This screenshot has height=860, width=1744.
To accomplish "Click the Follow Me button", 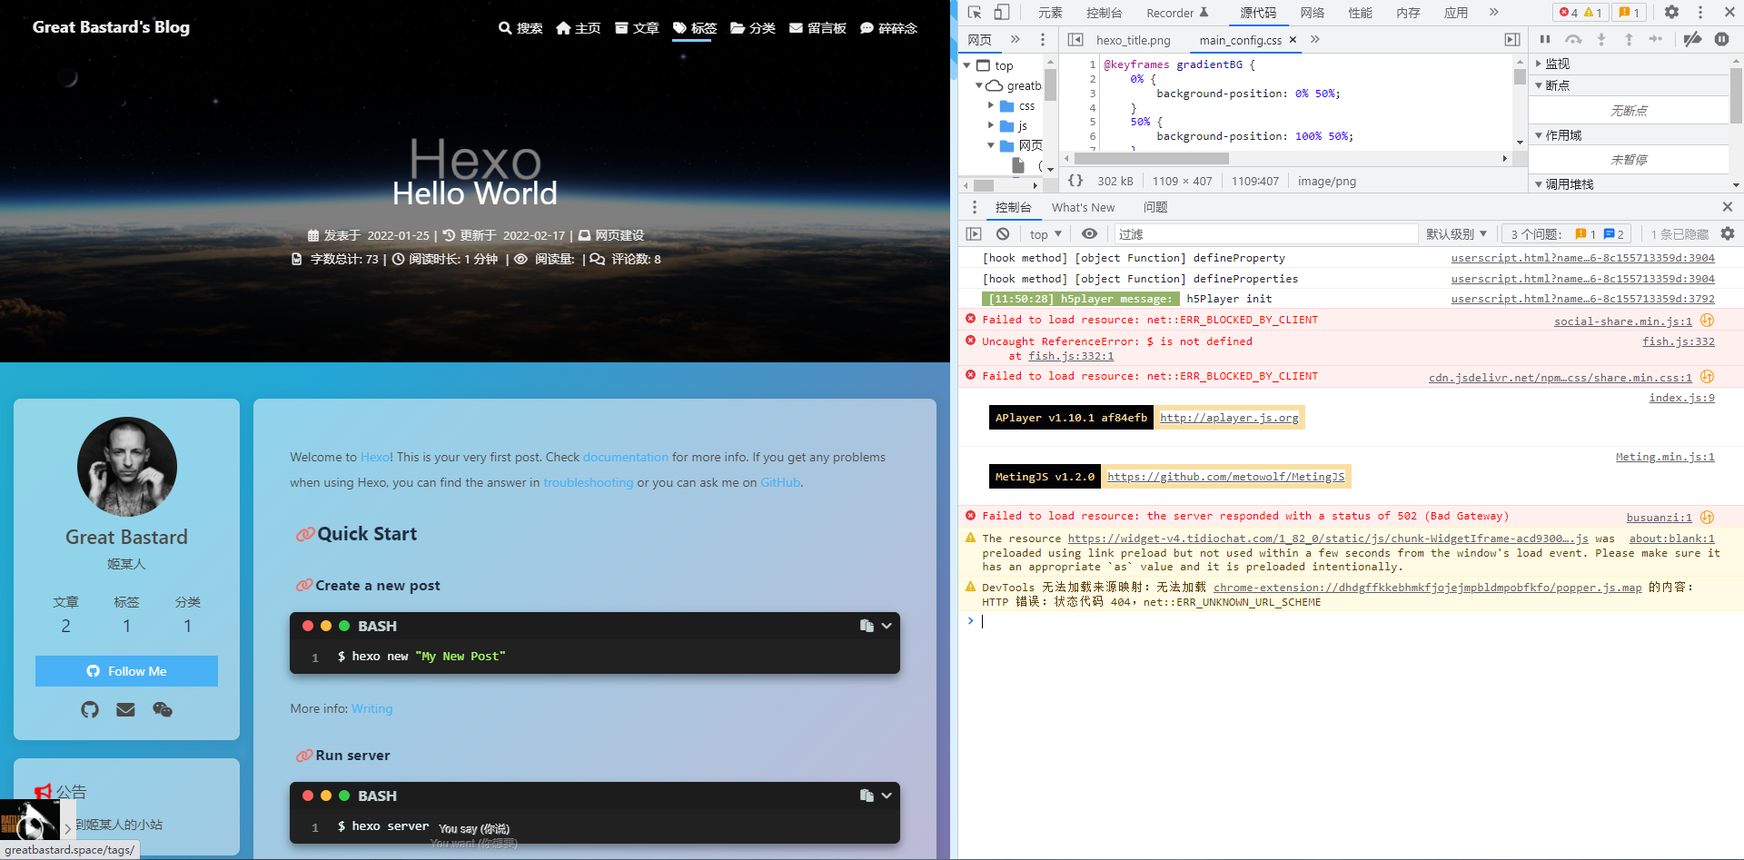I will [x=126, y=671].
